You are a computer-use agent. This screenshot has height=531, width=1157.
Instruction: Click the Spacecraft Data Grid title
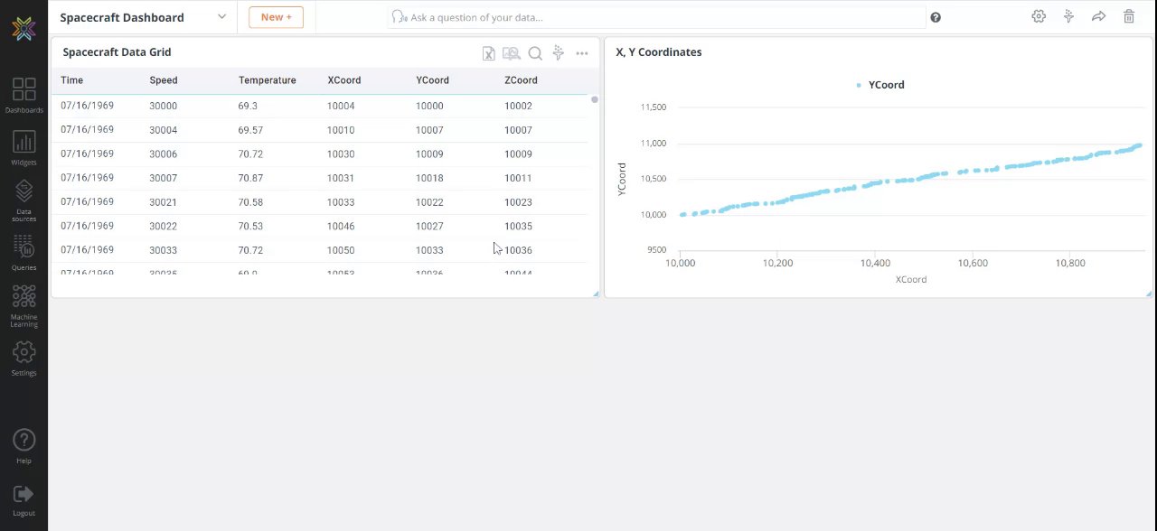click(x=117, y=52)
